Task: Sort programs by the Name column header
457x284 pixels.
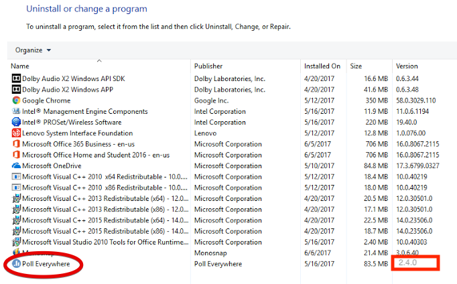Action: tap(20, 66)
